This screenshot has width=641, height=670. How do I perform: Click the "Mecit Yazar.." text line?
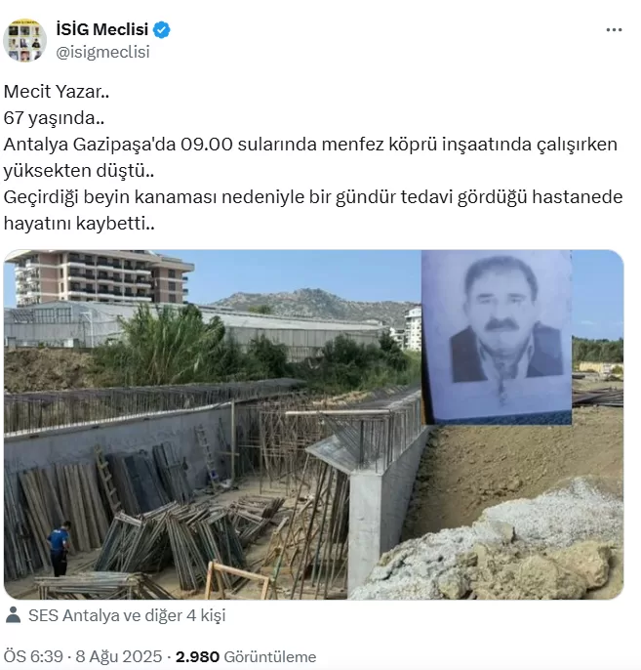click(57, 92)
